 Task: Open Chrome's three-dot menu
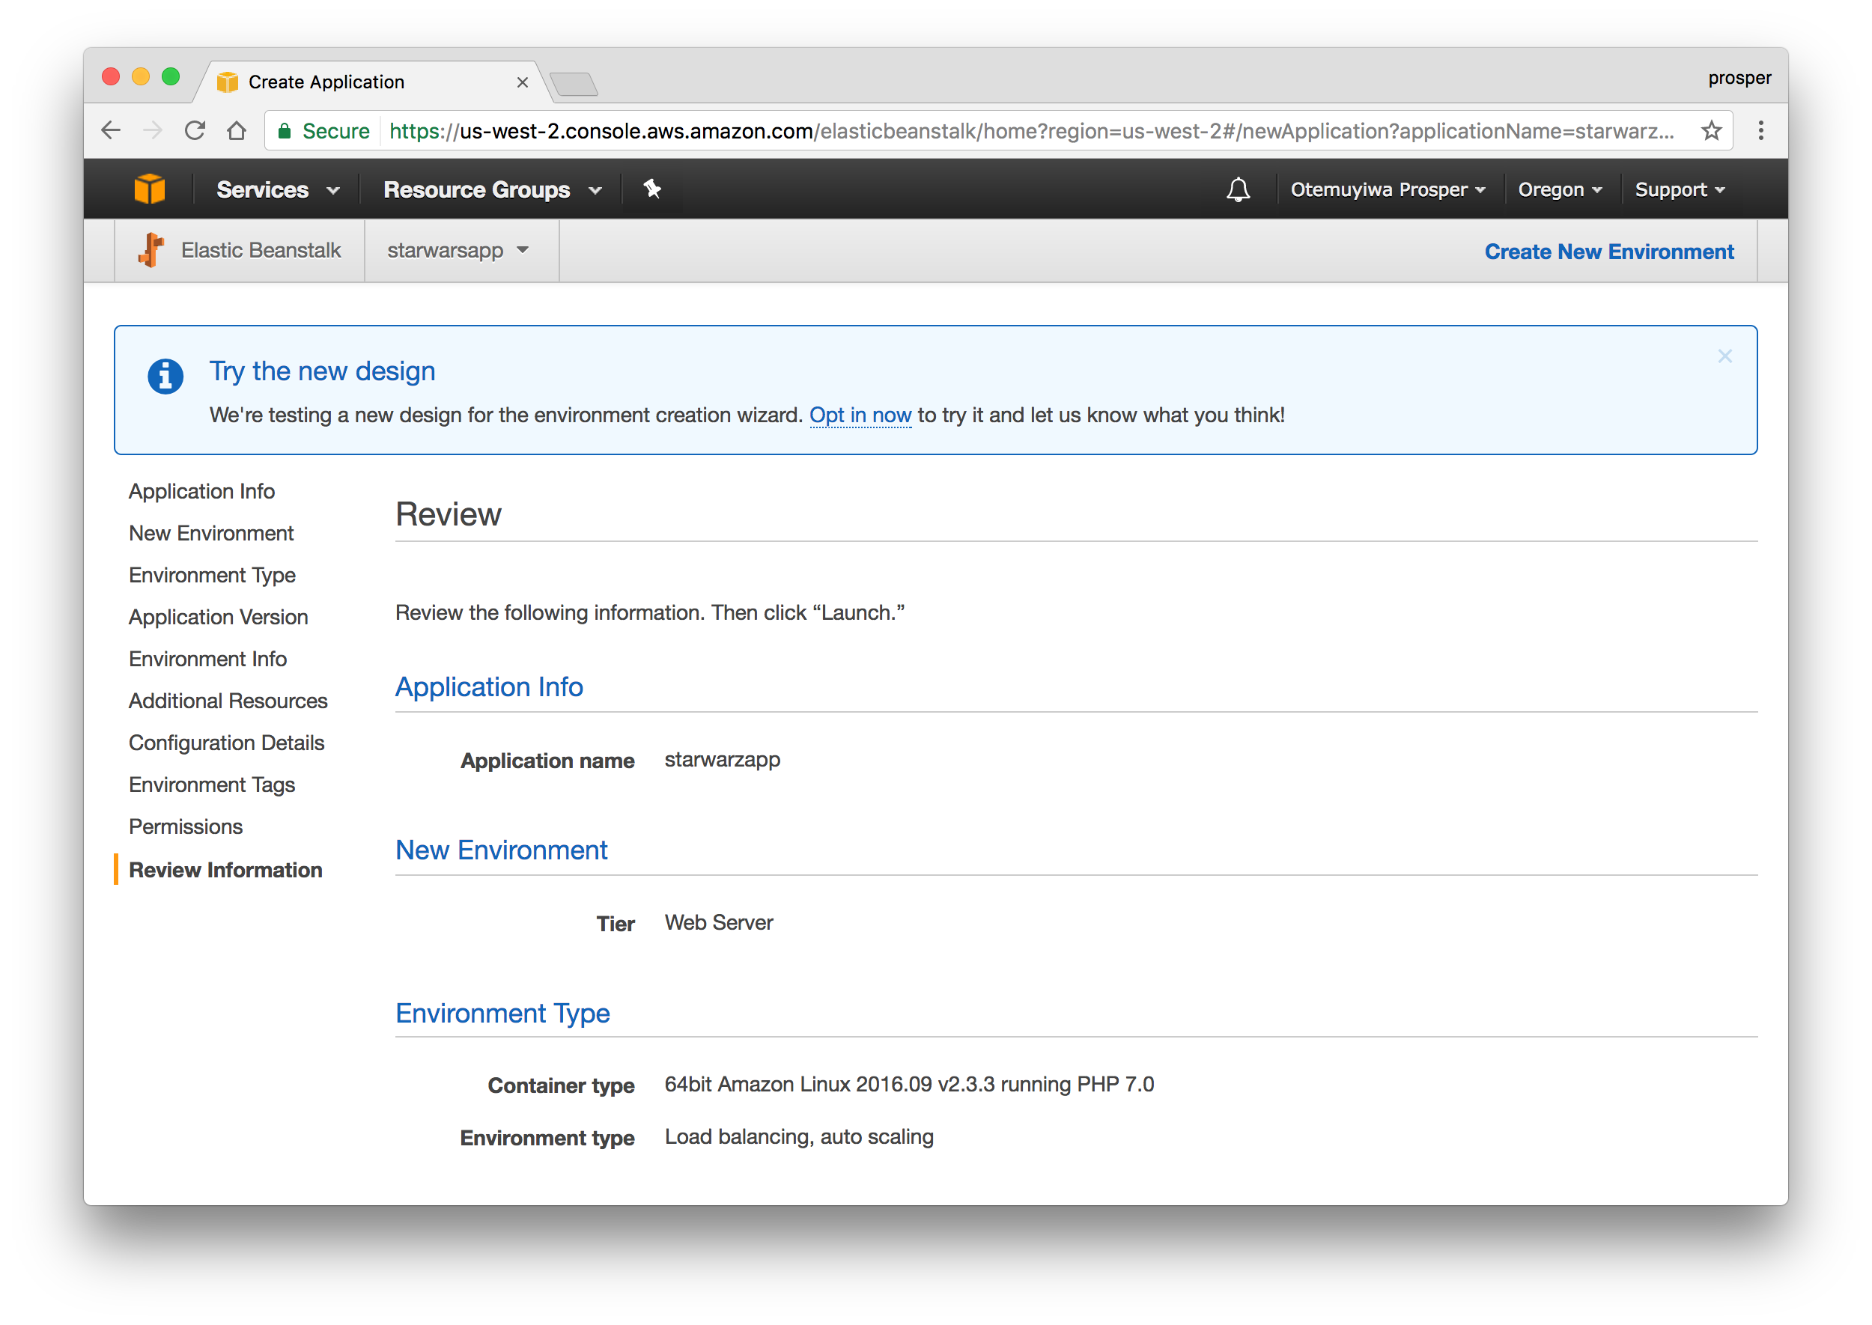1760,130
